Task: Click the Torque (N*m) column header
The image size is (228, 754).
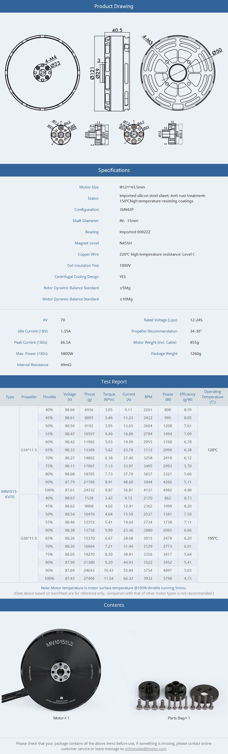Action: [109, 397]
